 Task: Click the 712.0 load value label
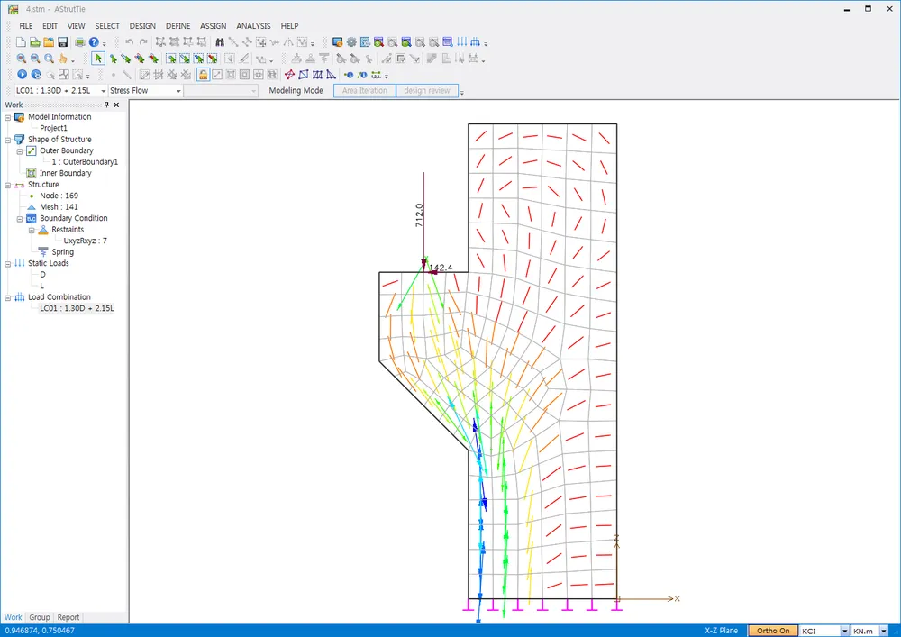pos(419,214)
